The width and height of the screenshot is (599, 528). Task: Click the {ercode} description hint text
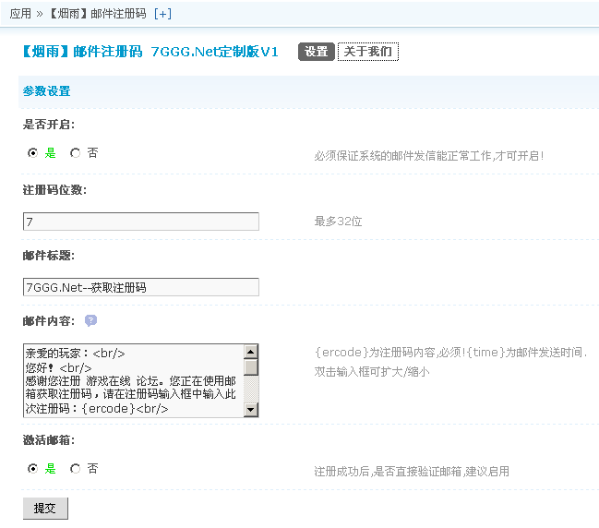(450, 353)
